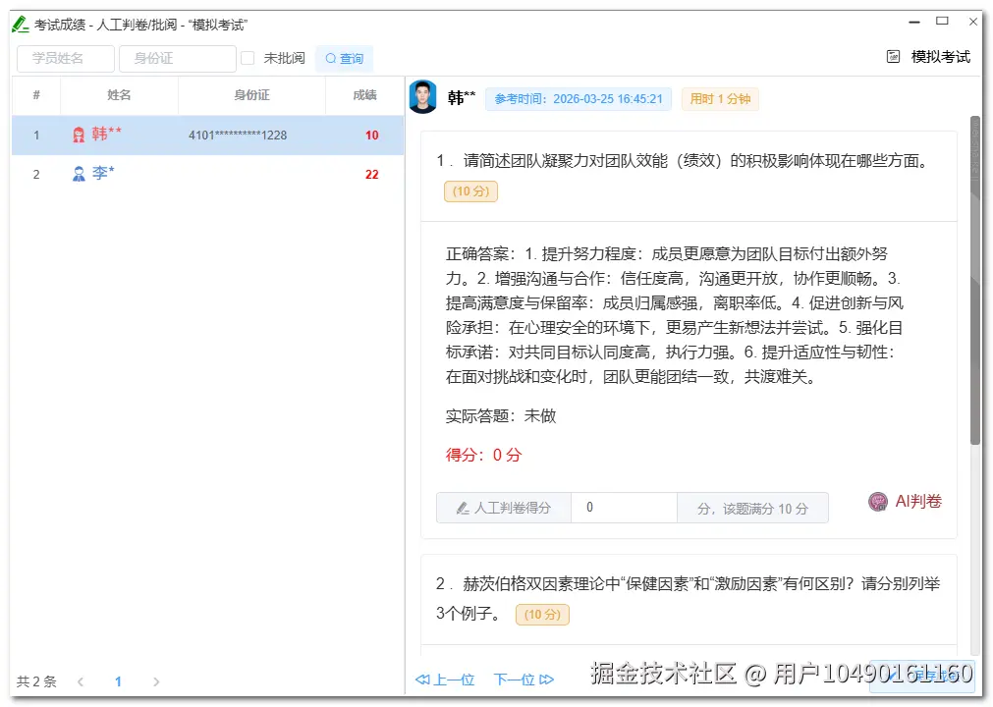Select page number 1

(118, 681)
